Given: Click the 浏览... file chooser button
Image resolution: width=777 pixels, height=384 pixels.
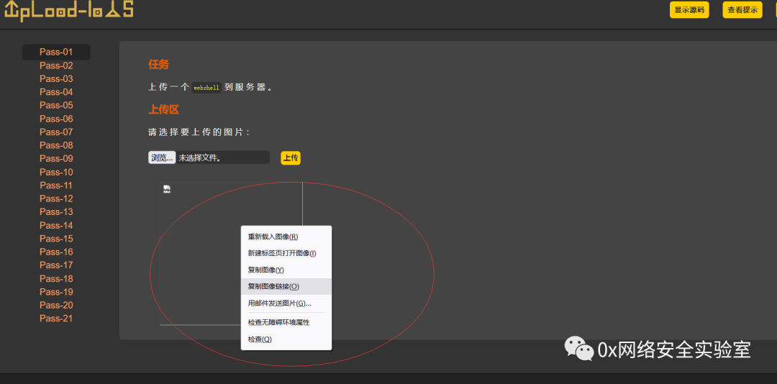Looking at the screenshot, I should tap(162, 157).
